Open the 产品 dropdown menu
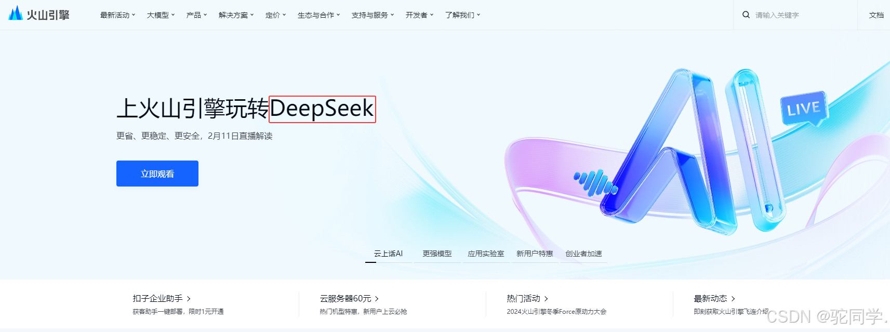This screenshot has height=332, width=890. pos(197,15)
